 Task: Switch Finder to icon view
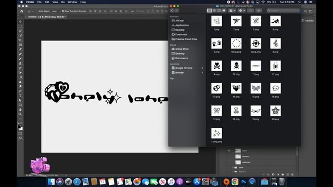coord(209,10)
